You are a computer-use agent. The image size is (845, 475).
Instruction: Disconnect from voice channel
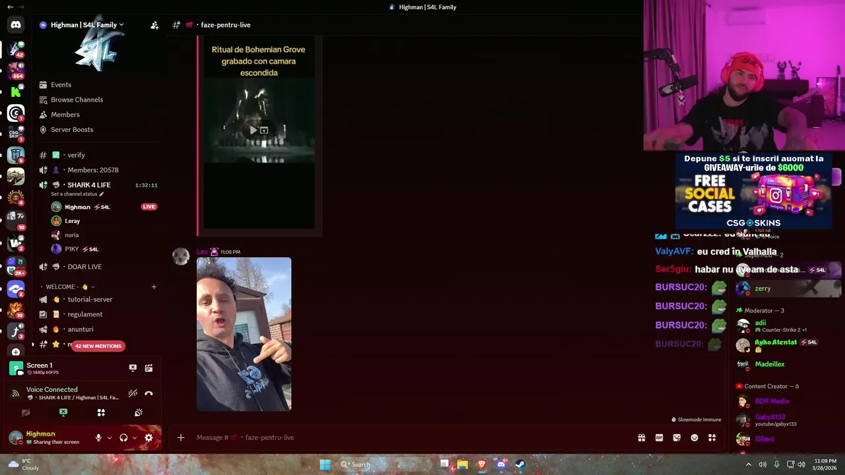(x=149, y=393)
